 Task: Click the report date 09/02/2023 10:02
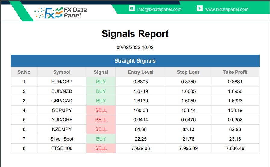(x=135, y=48)
